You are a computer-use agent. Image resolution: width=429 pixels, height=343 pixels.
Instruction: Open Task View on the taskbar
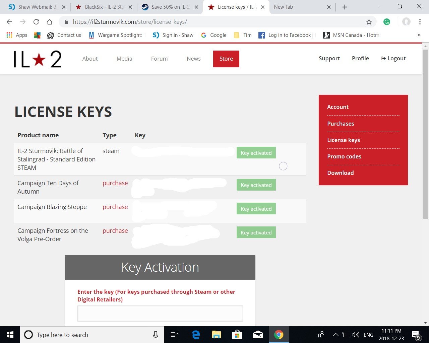point(174,335)
